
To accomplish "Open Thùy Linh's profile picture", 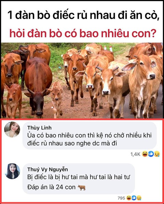I will click(12, 129).
